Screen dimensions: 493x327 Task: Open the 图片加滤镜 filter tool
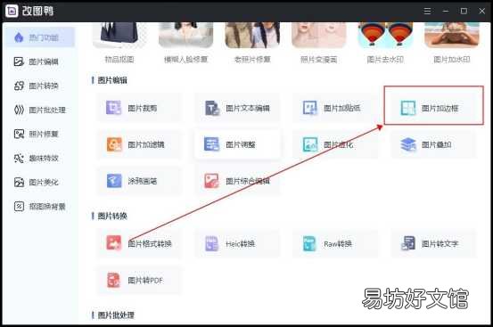(139, 144)
